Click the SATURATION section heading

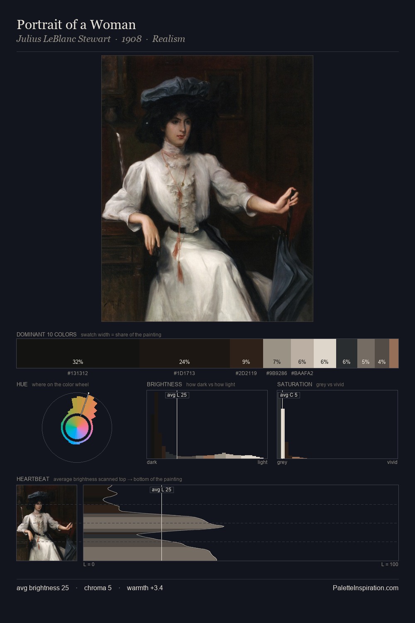click(x=295, y=384)
